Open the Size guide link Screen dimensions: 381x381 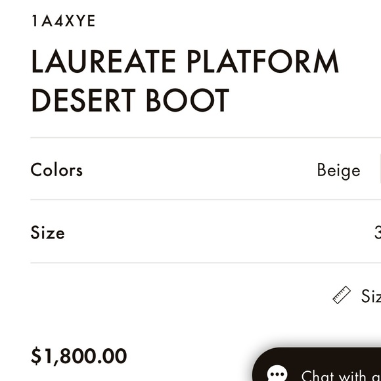(370, 296)
